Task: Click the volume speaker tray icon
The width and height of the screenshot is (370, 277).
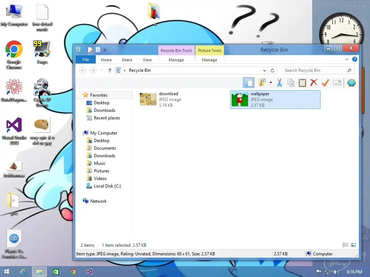Action: click(x=336, y=272)
